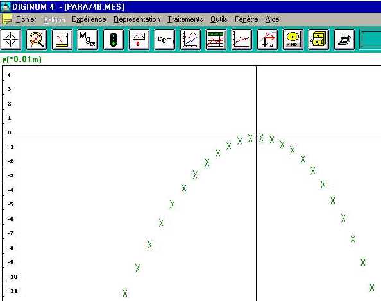Open the Outils menu
Screen dimensions: 381x301
click(219, 19)
